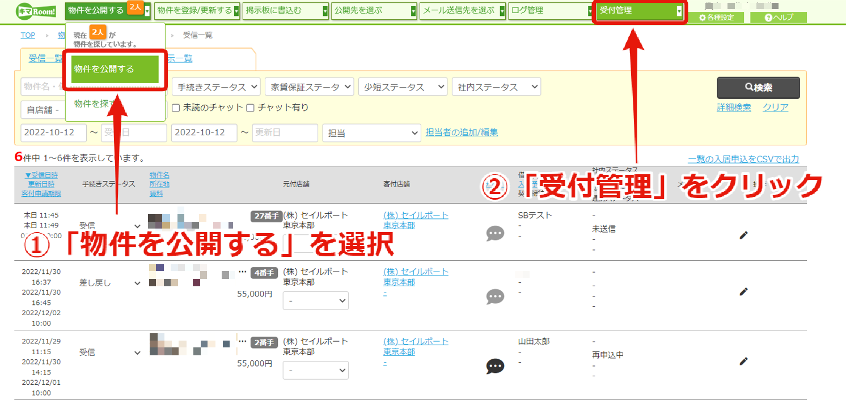Enable 未読のチャット checkbox
Image resolution: width=846 pixels, height=400 pixels.
click(176, 107)
